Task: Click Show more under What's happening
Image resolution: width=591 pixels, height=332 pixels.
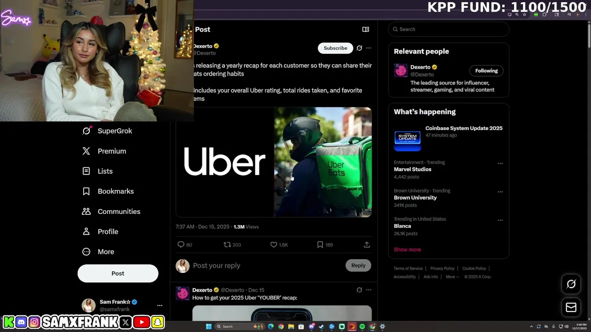Action: tap(407, 249)
